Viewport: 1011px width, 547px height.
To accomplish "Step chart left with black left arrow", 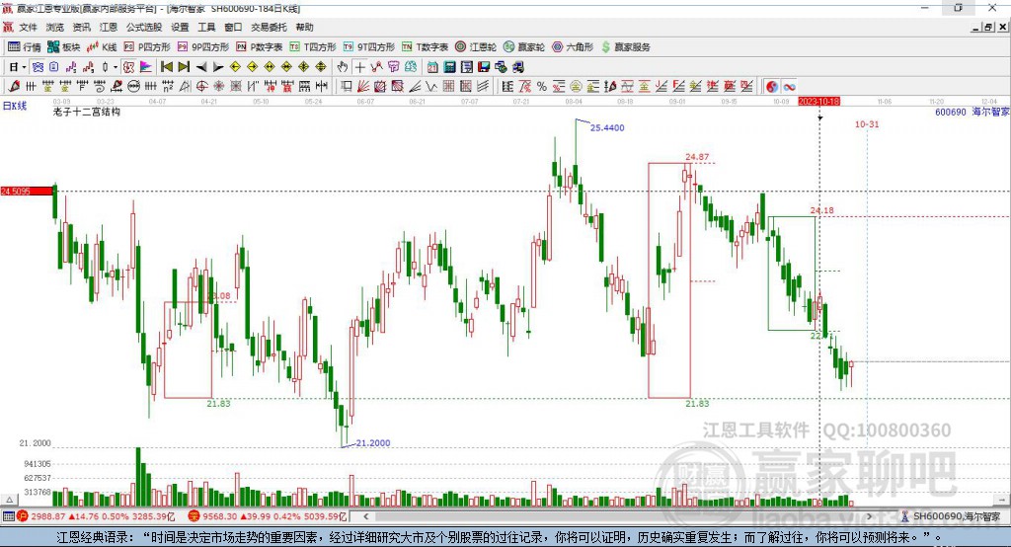I will pos(201,67).
